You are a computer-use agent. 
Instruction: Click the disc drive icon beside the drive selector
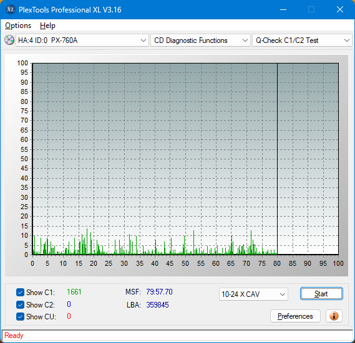point(9,40)
